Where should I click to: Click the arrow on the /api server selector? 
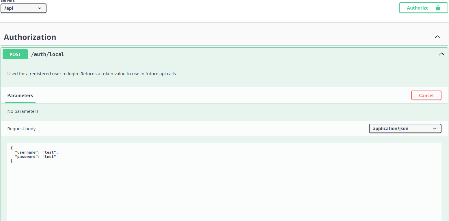click(40, 8)
